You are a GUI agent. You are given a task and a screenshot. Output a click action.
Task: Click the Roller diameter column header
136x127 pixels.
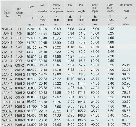tap(43, 8)
